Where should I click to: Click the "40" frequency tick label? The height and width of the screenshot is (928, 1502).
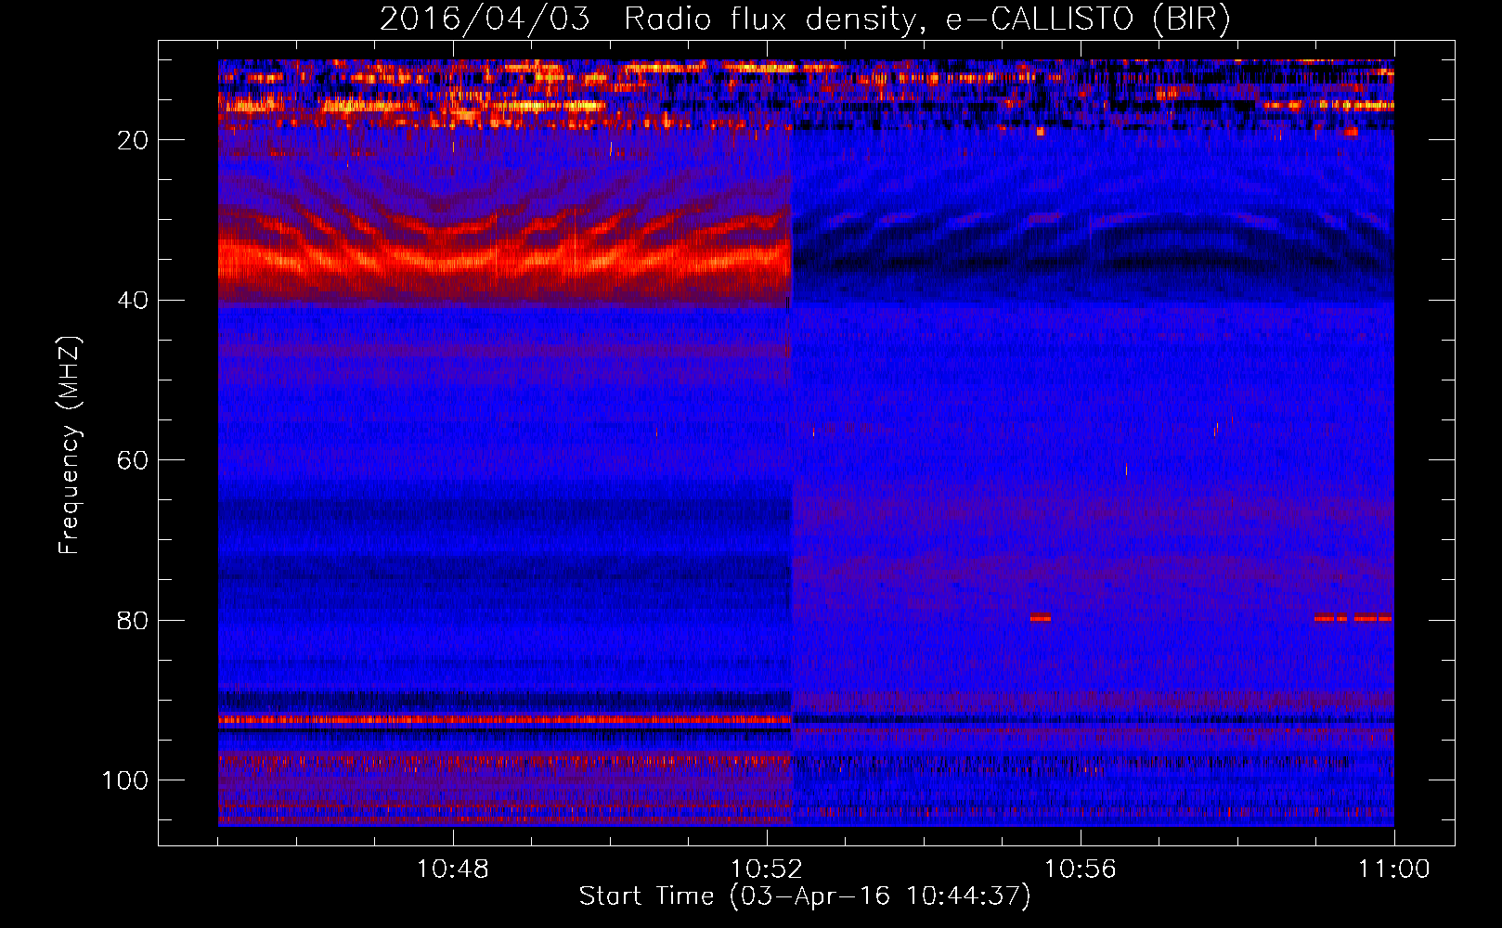[x=133, y=301]
